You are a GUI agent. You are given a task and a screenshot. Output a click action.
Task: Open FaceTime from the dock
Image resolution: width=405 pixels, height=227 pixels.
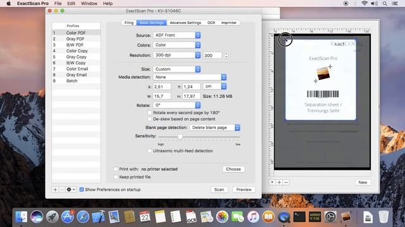[x=238, y=217]
